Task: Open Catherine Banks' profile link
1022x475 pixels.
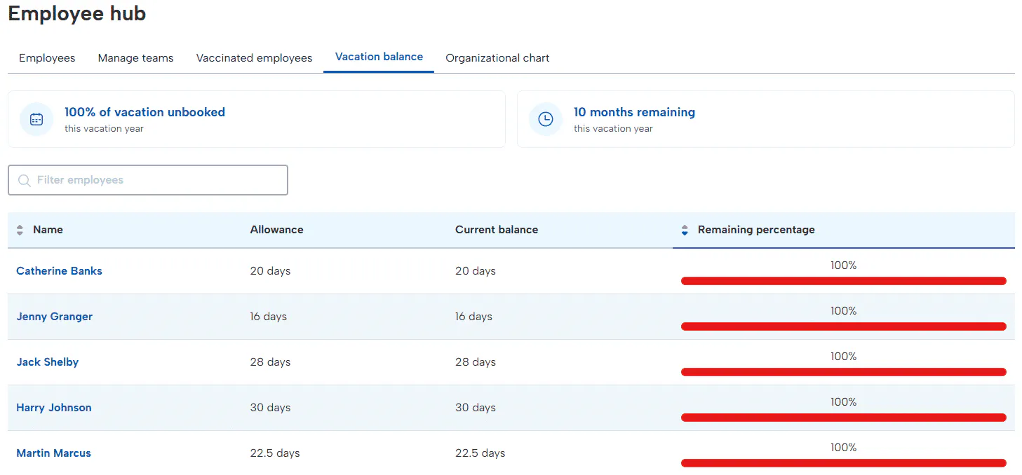Action: (x=59, y=271)
